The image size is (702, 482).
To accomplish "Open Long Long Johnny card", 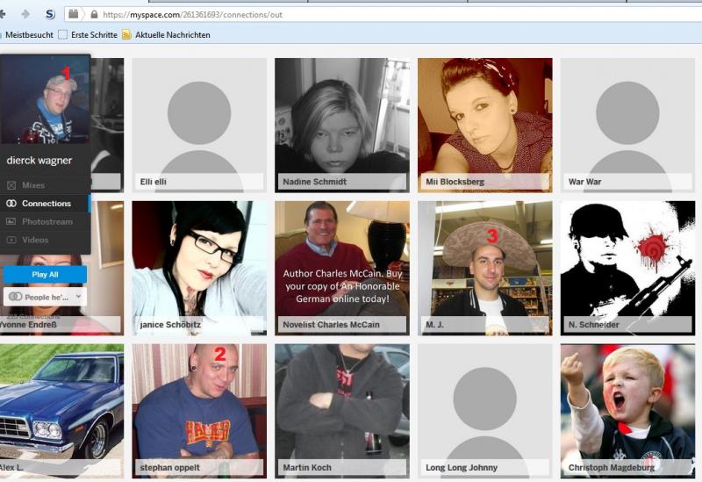I will [x=485, y=411].
